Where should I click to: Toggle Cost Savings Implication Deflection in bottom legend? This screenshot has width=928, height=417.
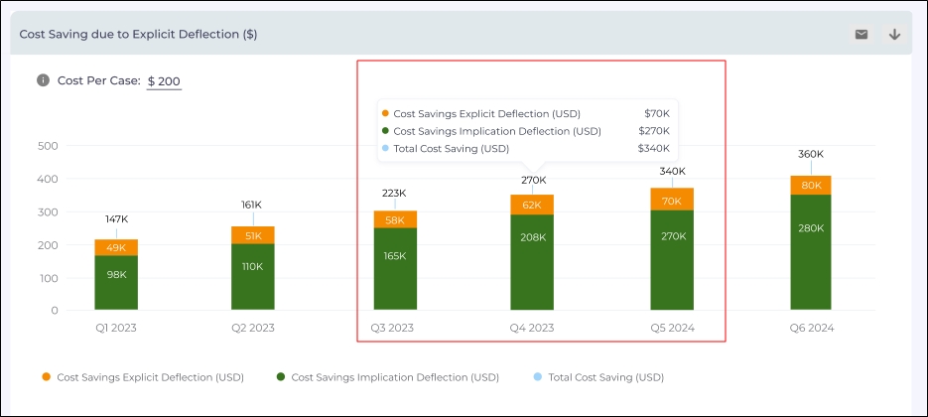(388, 377)
